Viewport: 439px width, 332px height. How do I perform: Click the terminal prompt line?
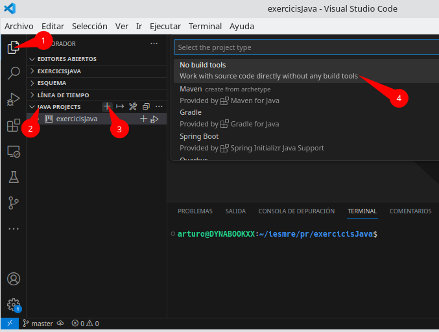[x=277, y=234]
